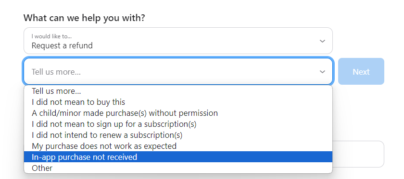
Task: Click the small "I would like to..." field label
Action: (51, 36)
